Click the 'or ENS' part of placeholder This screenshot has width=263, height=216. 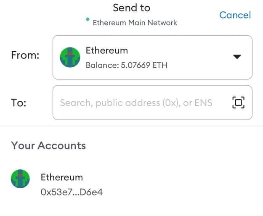[198, 103]
